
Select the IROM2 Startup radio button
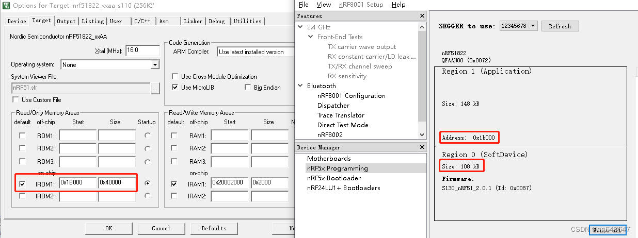148,196
